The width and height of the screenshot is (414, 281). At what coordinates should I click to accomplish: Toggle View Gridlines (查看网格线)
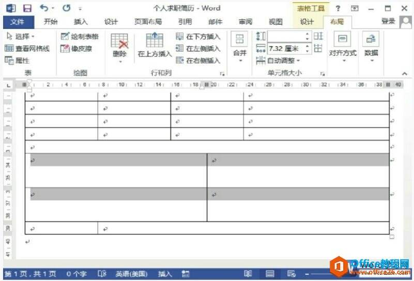tap(27, 48)
